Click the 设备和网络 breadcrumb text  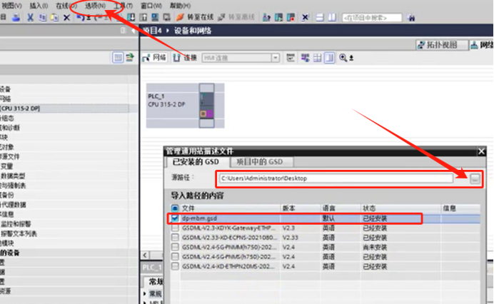tap(193, 31)
